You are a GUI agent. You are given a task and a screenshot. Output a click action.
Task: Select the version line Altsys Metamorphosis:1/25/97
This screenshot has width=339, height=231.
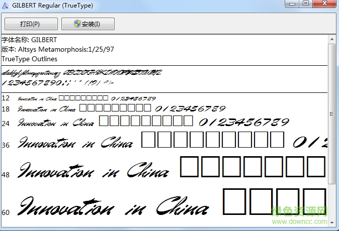pos(58,49)
